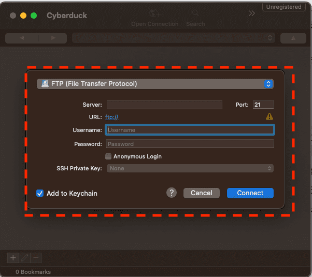Add a new bookmark with plus button
This screenshot has width=312, height=277.
[x=13, y=258]
